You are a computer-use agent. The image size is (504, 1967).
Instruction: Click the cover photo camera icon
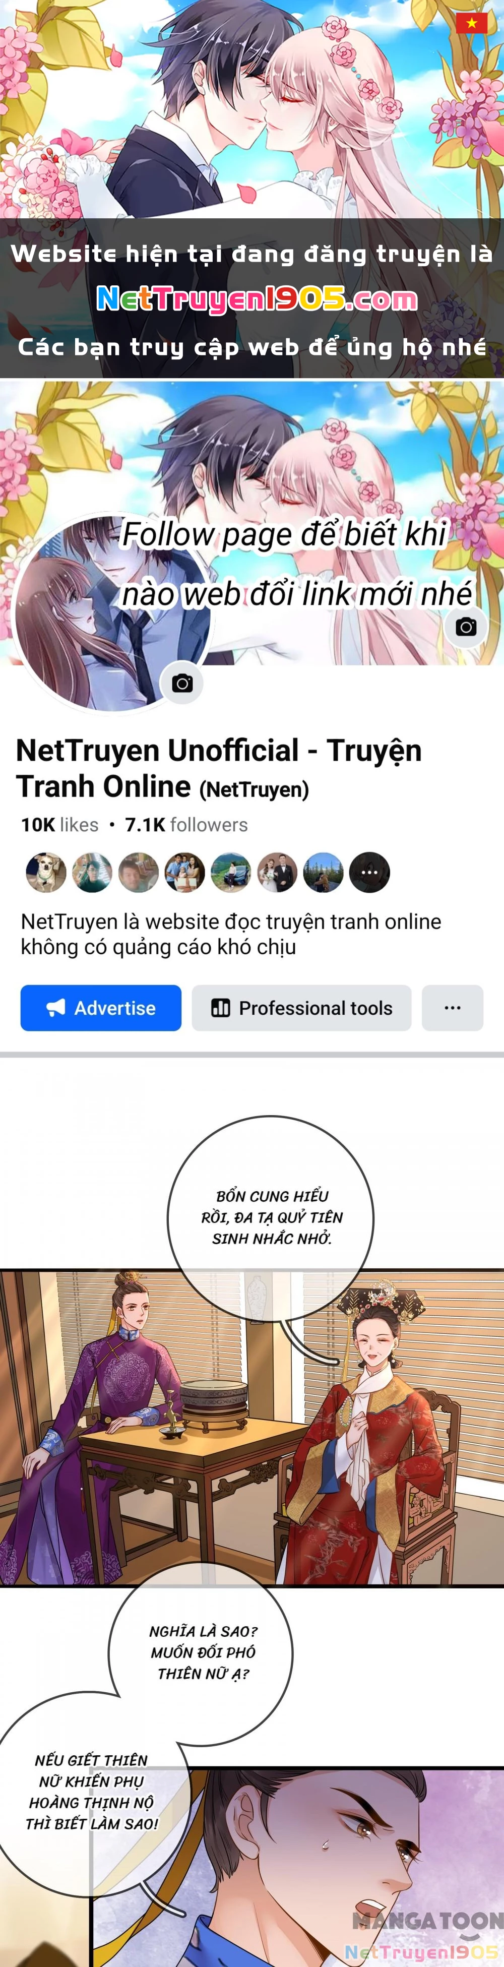click(466, 627)
